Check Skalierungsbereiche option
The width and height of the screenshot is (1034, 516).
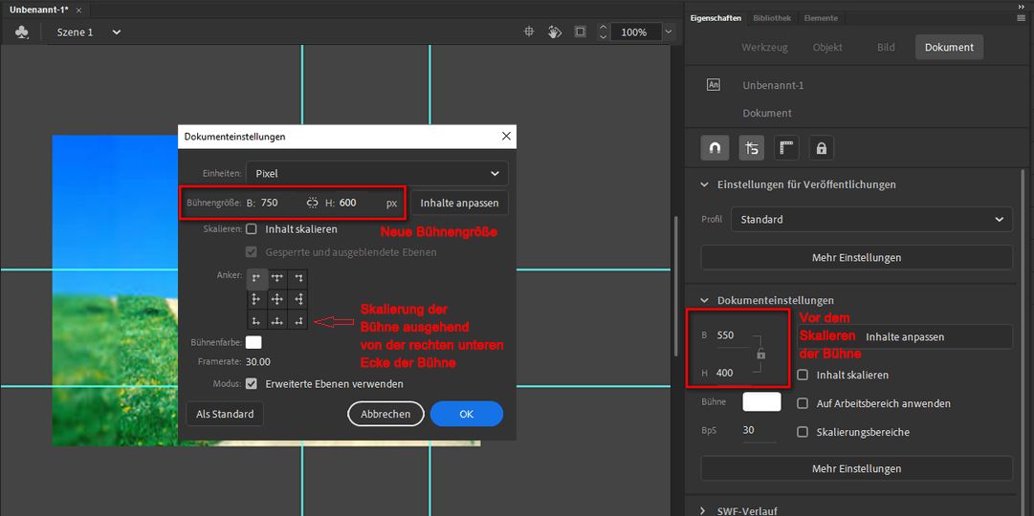click(803, 432)
